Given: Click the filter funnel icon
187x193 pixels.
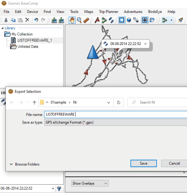Looking at the screenshot, I should (59, 188).
